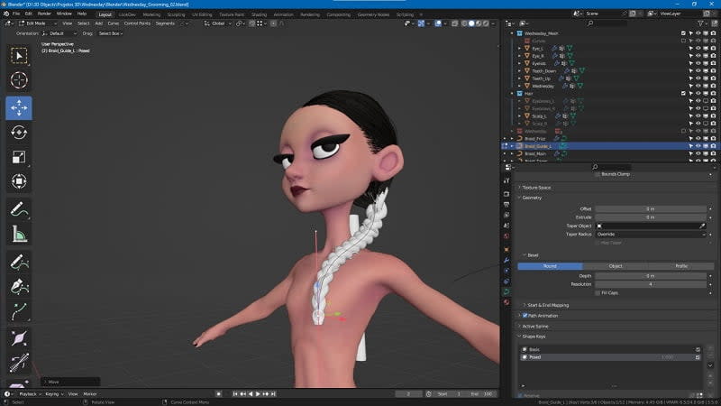This screenshot has width=721, height=406.
Task: Open the Output properties tab
Action: tap(507, 205)
